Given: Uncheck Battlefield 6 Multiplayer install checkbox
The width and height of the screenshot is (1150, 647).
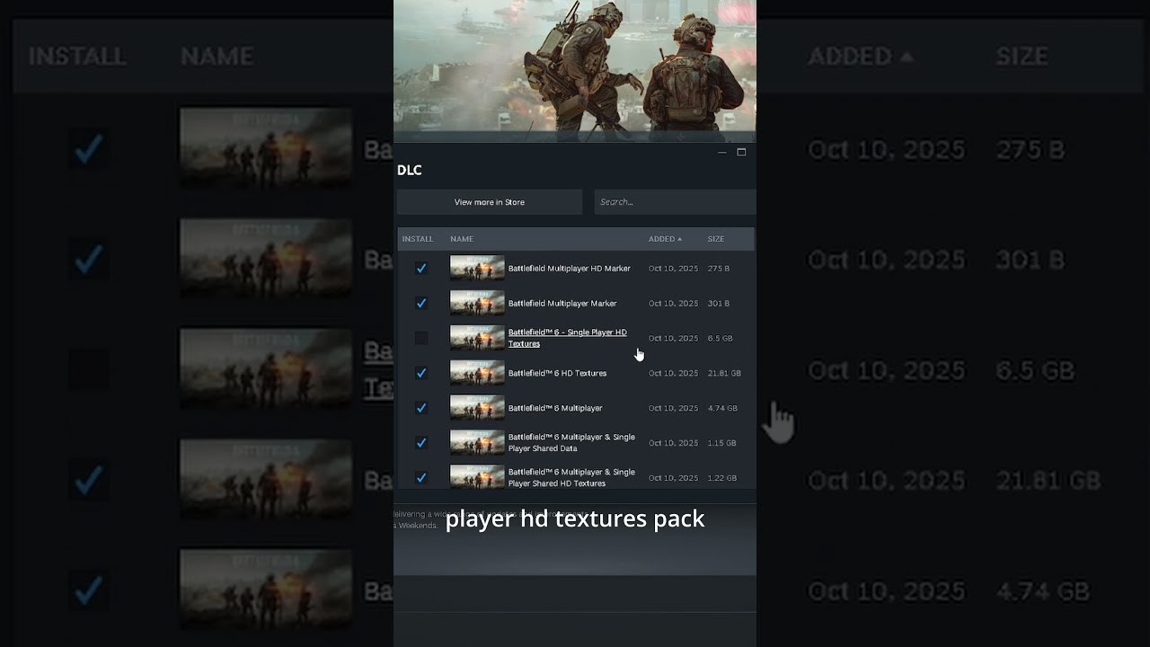Looking at the screenshot, I should [421, 408].
